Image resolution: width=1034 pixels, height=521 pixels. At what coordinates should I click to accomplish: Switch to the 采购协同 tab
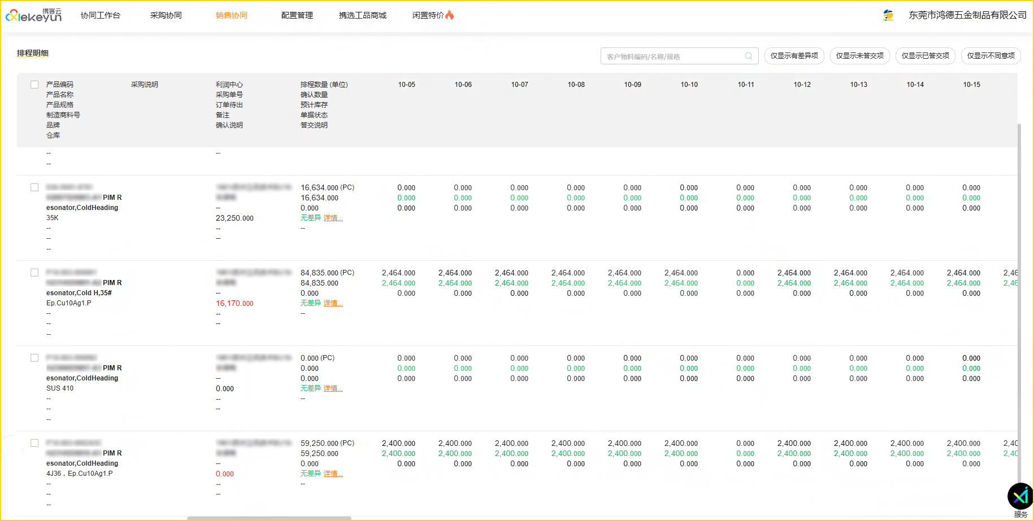point(166,15)
